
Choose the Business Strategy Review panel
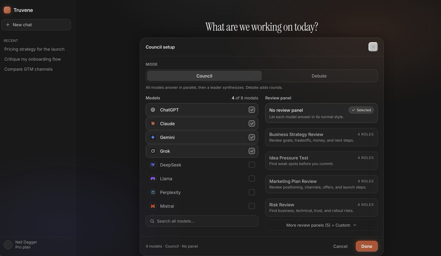pos(322,137)
